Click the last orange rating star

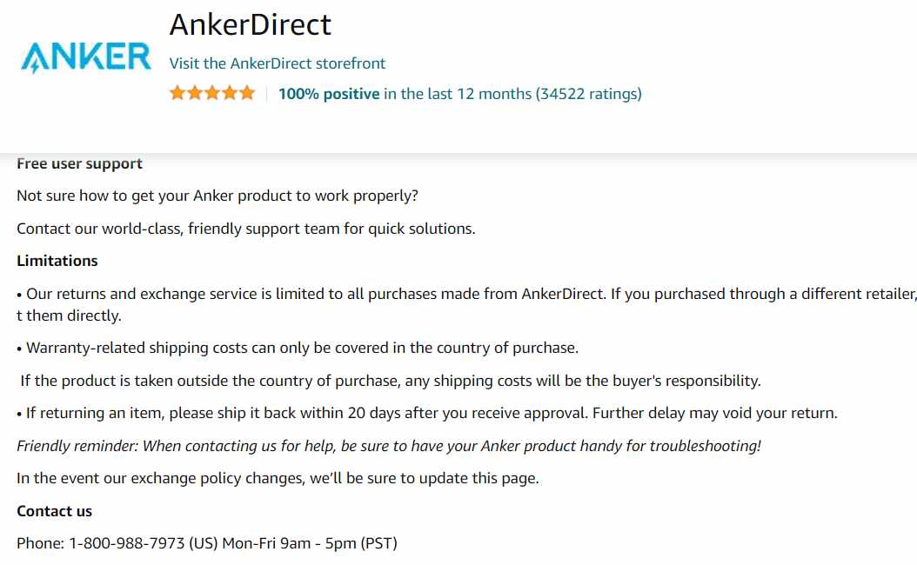click(247, 93)
